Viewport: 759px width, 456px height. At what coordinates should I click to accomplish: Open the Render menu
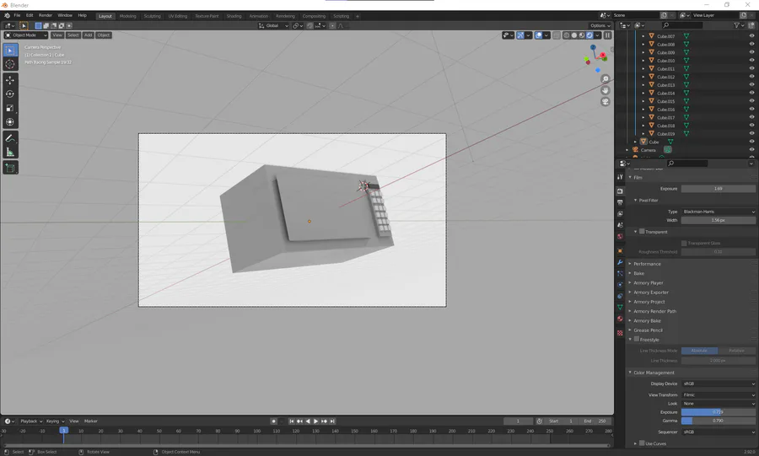pos(46,15)
